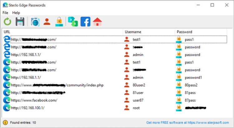Screen dimensions: 234x128
Task: Click the globe web page toolbar icon
Action: (34, 22)
